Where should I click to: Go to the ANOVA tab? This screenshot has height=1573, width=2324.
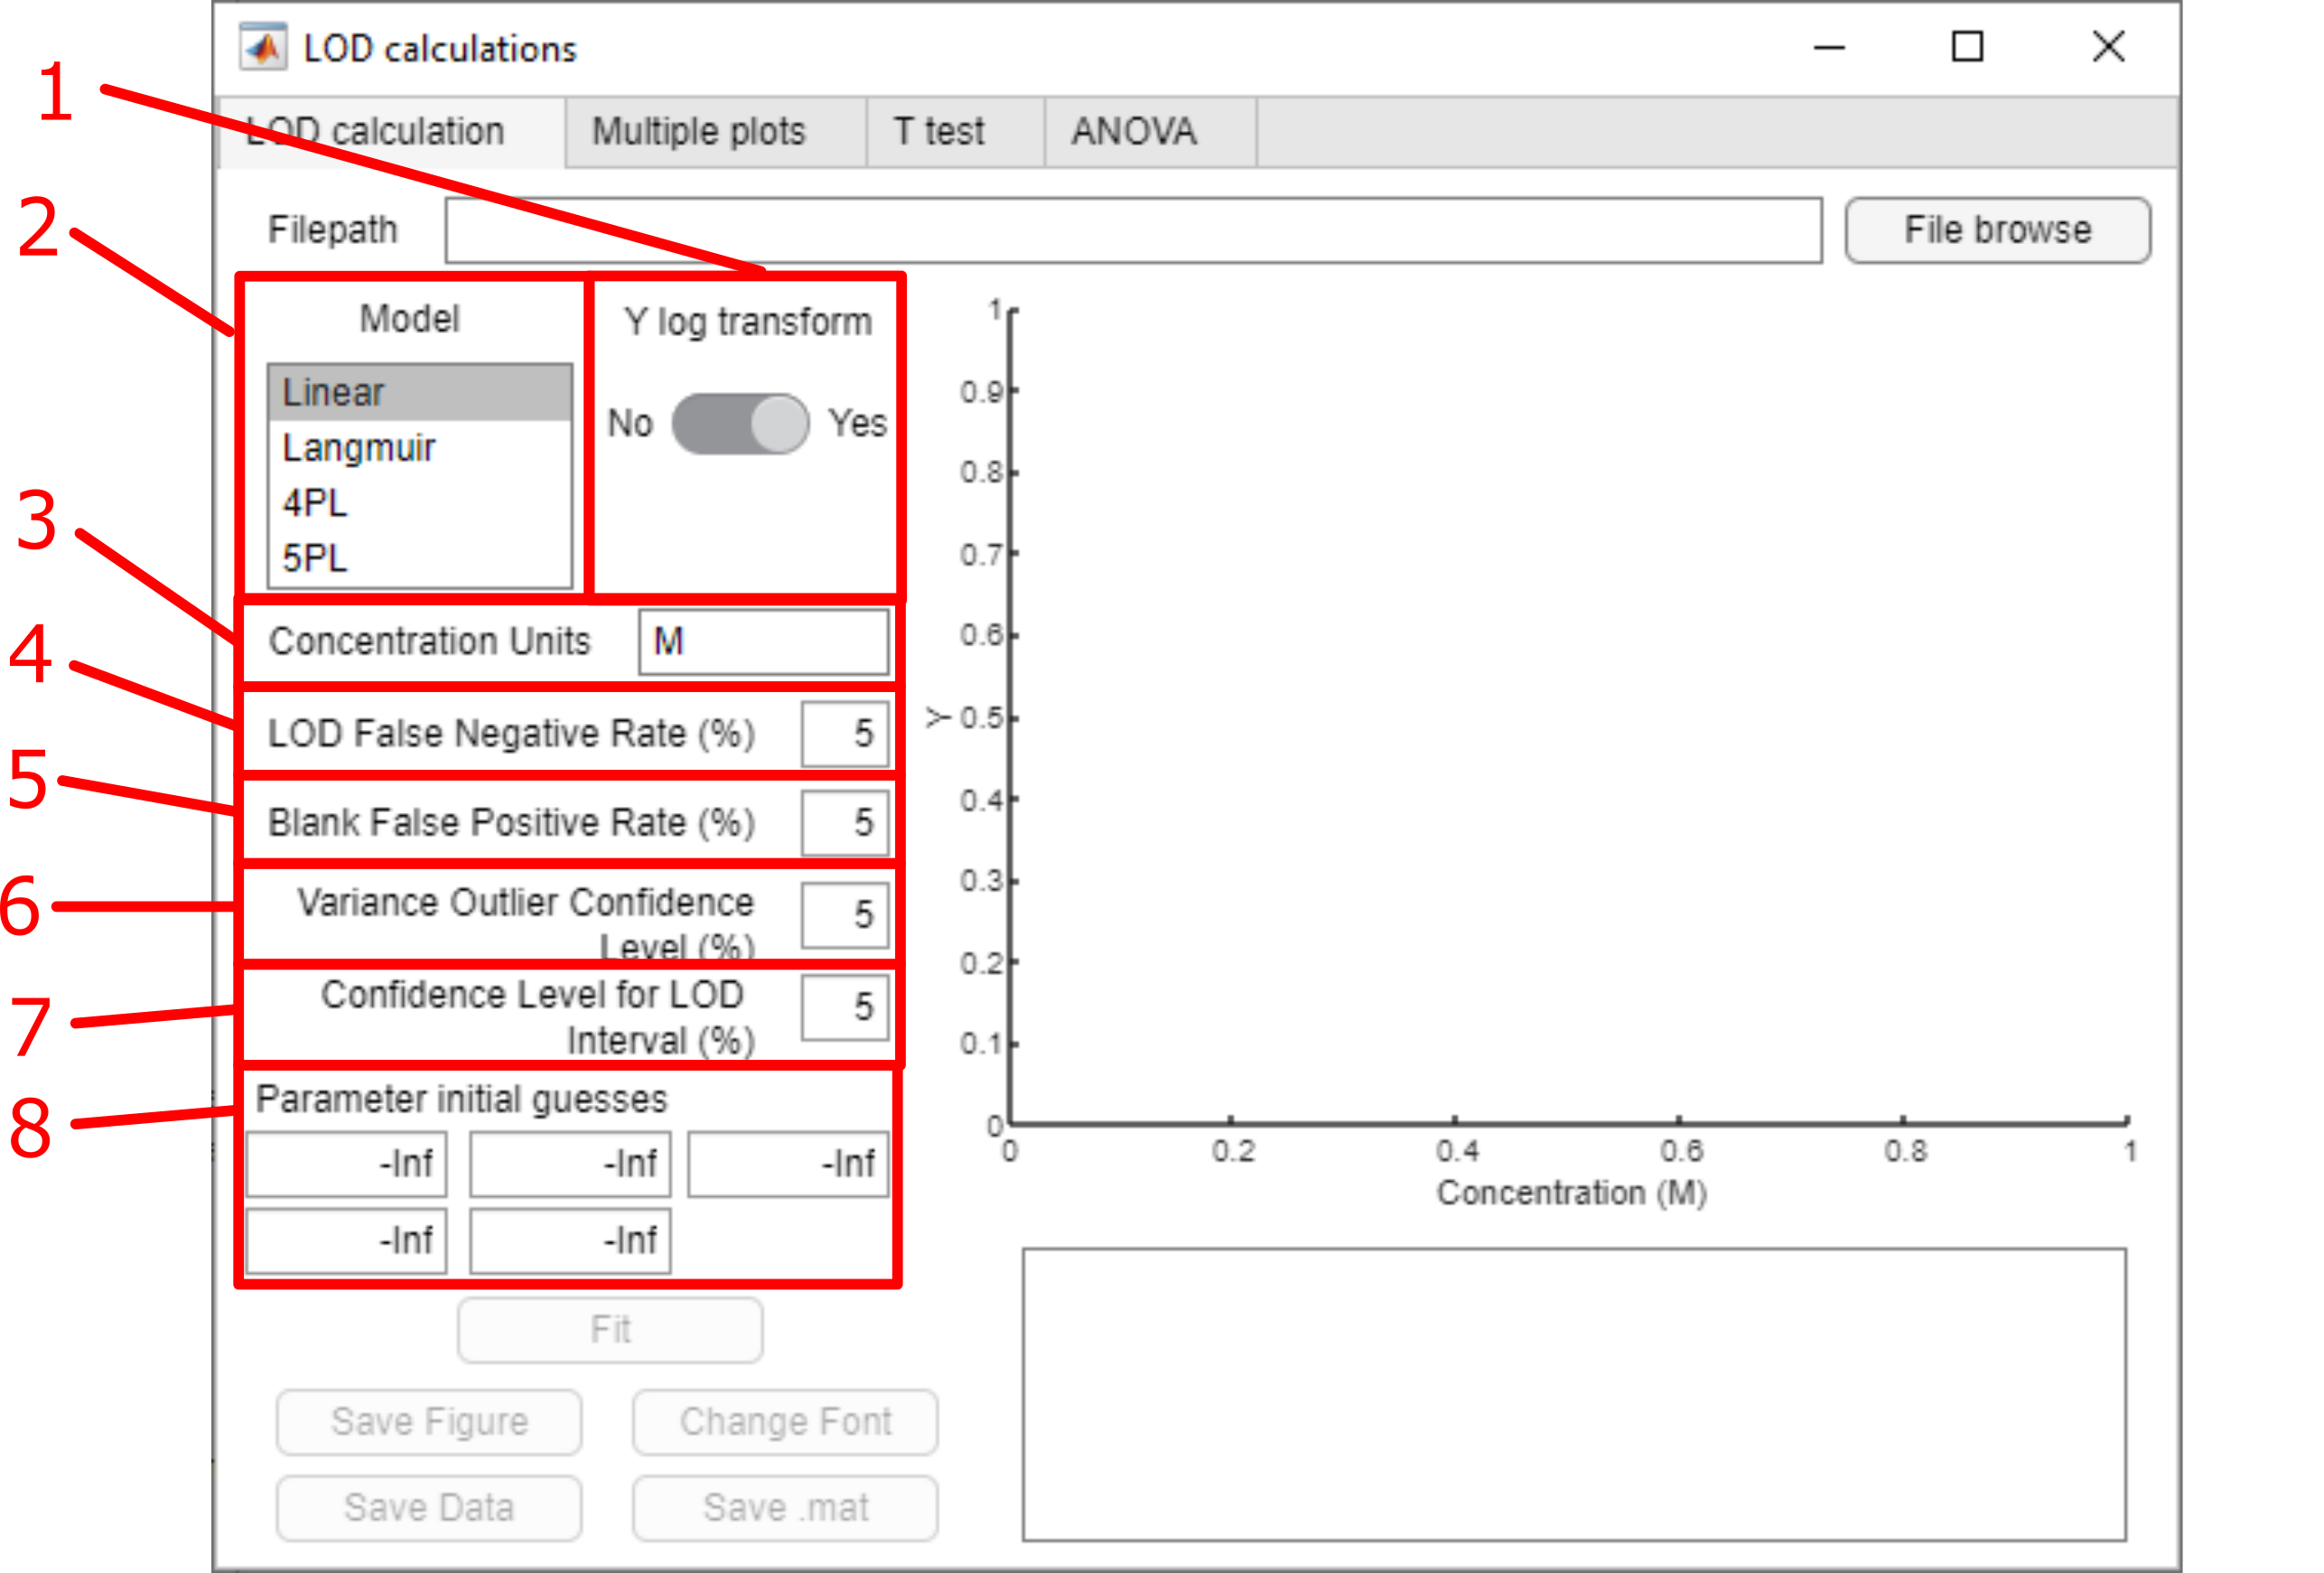tap(1134, 132)
